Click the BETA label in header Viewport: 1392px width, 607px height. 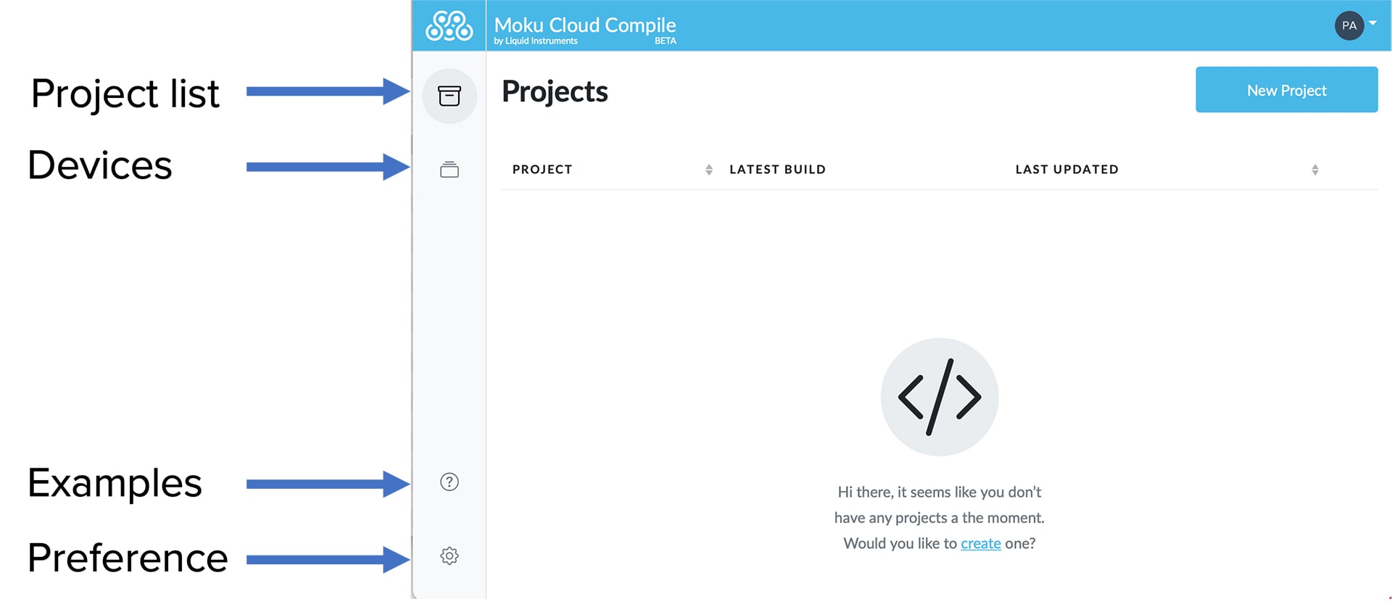pyautogui.click(x=665, y=41)
